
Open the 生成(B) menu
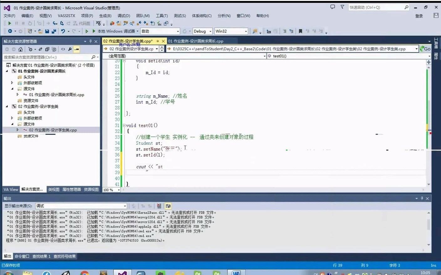[x=105, y=16]
